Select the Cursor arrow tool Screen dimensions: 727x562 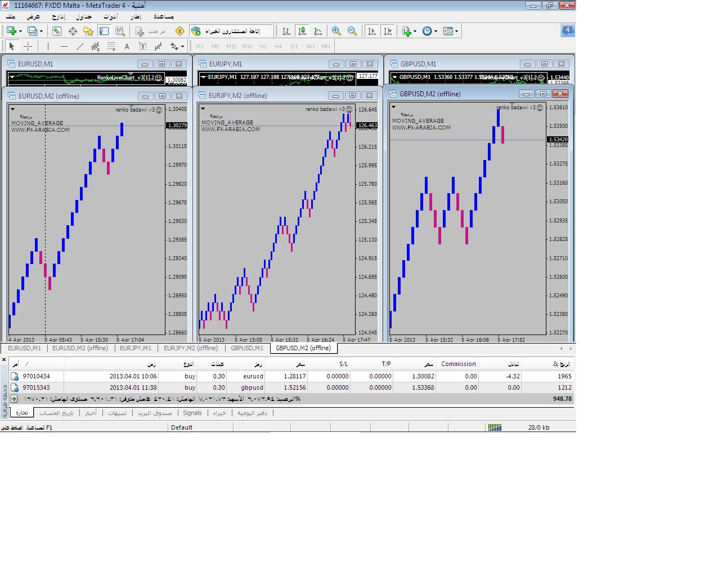click(x=12, y=46)
